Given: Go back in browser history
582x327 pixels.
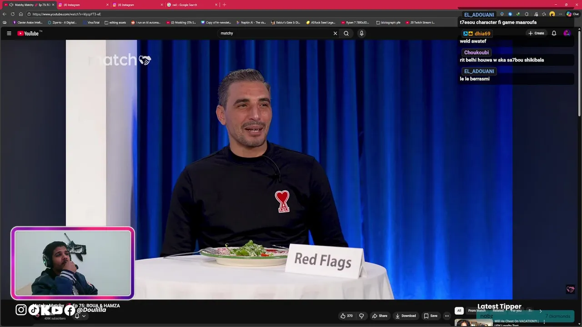Looking at the screenshot, I should [x=5, y=14].
